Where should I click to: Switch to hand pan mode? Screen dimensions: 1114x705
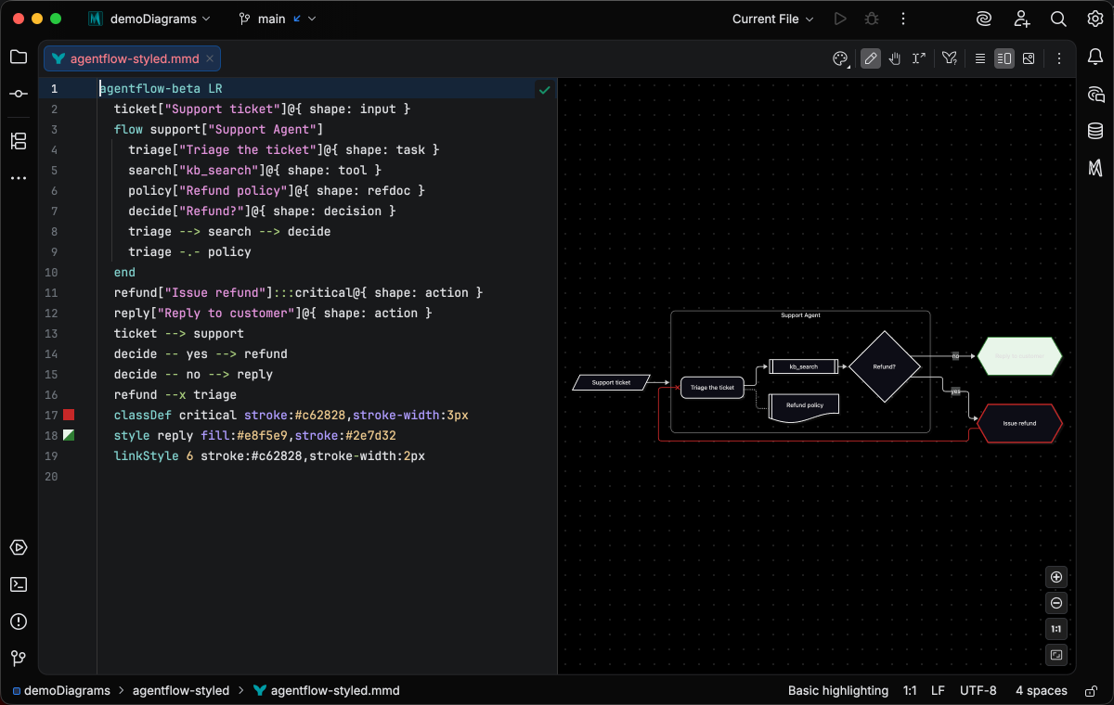pos(895,58)
